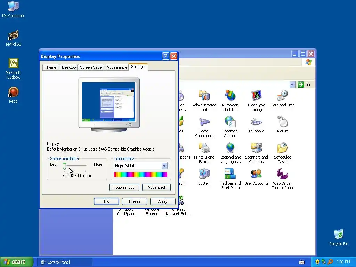Image resolution: width=356 pixels, height=267 pixels.
Task: Open the Appearance tab
Action: click(x=117, y=67)
